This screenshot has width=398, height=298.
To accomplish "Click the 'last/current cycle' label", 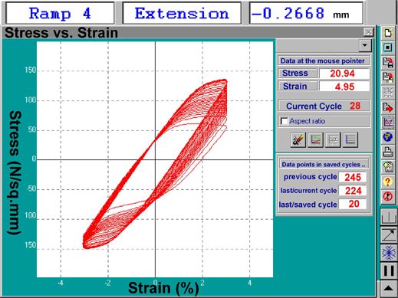I will point(308,191).
